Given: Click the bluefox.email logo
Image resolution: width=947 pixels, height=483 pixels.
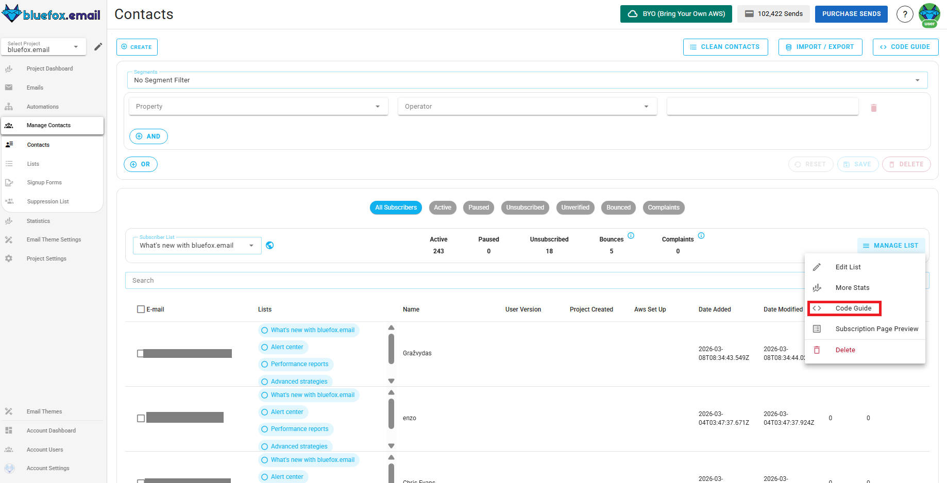Looking at the screenshot, I should [52, 14].
